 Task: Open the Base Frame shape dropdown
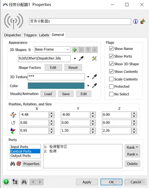pyautogui.click(x=52, y=49)
